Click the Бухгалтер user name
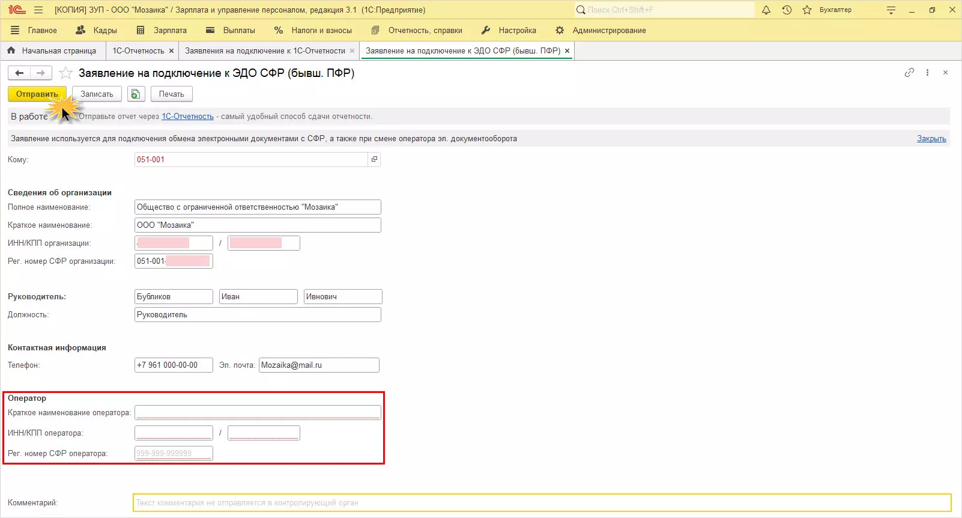962x518 pixels. point(835,10)
